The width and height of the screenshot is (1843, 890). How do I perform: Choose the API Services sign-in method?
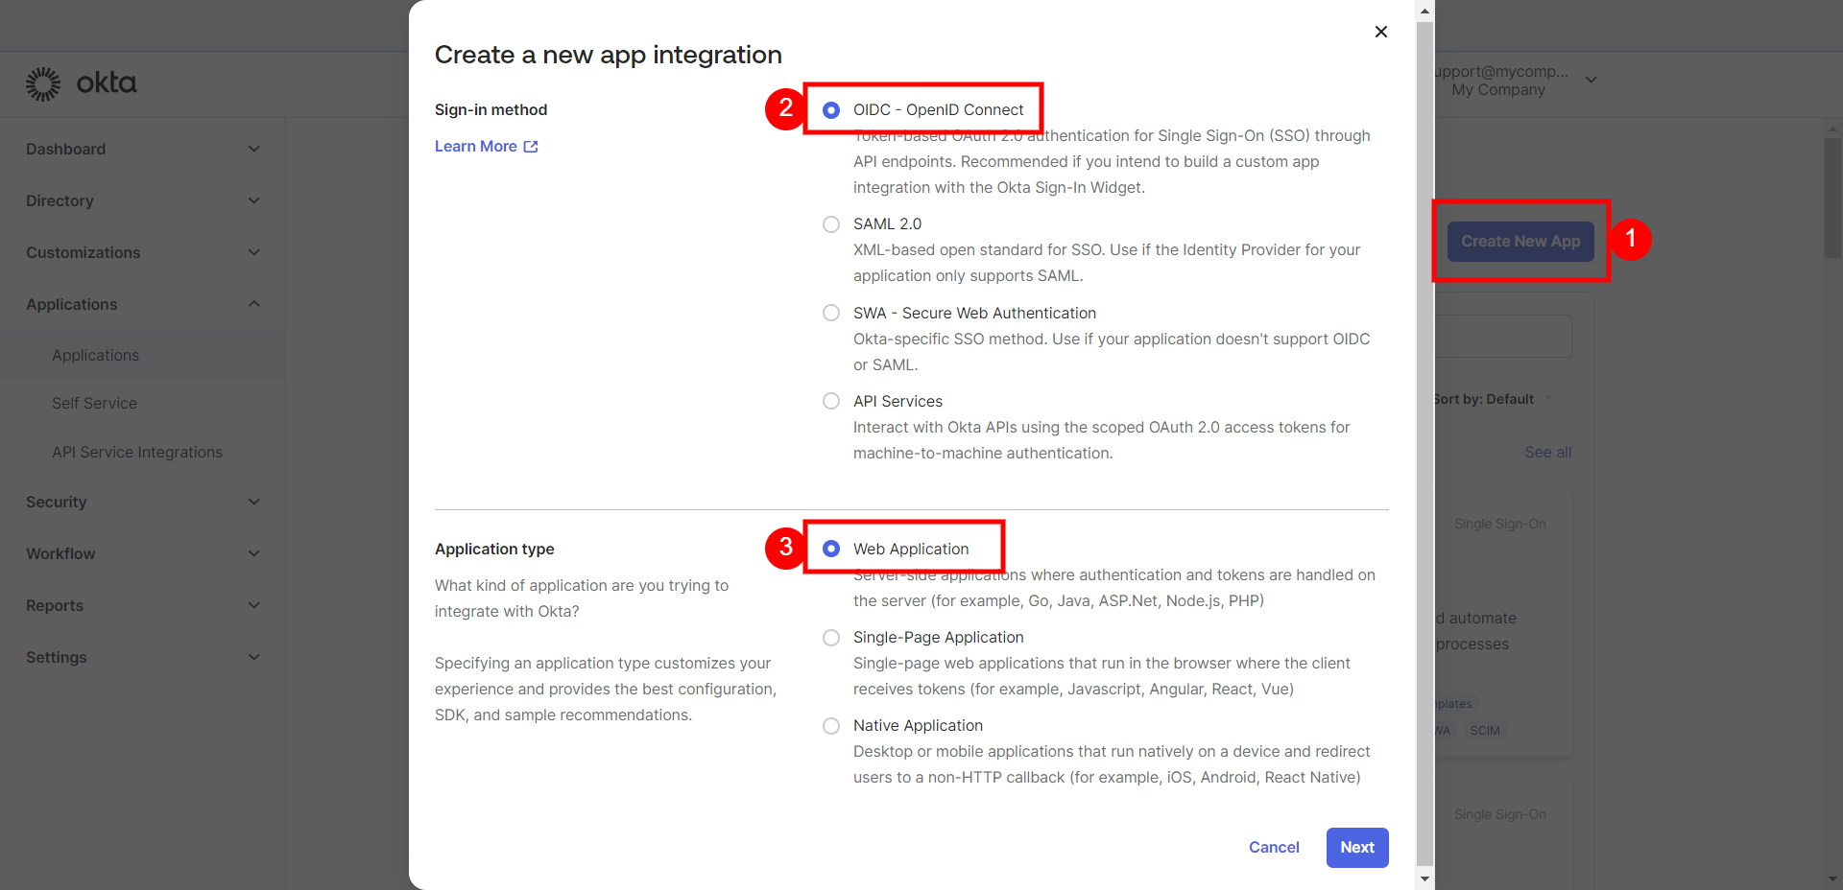(831, 402)
